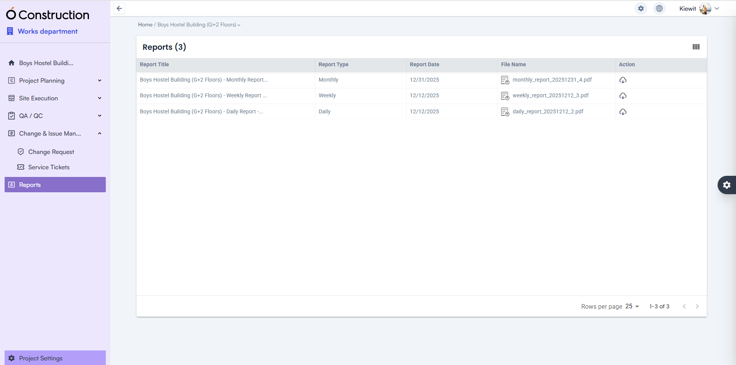Screen dimensions: 736x365
Task: Open the column settings icon above the table
Action: [696, 47]
